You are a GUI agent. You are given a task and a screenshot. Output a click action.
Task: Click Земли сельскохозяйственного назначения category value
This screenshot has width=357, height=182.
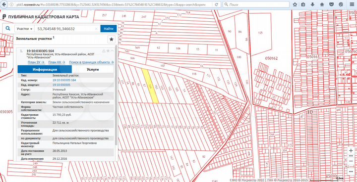pos(81,102)
